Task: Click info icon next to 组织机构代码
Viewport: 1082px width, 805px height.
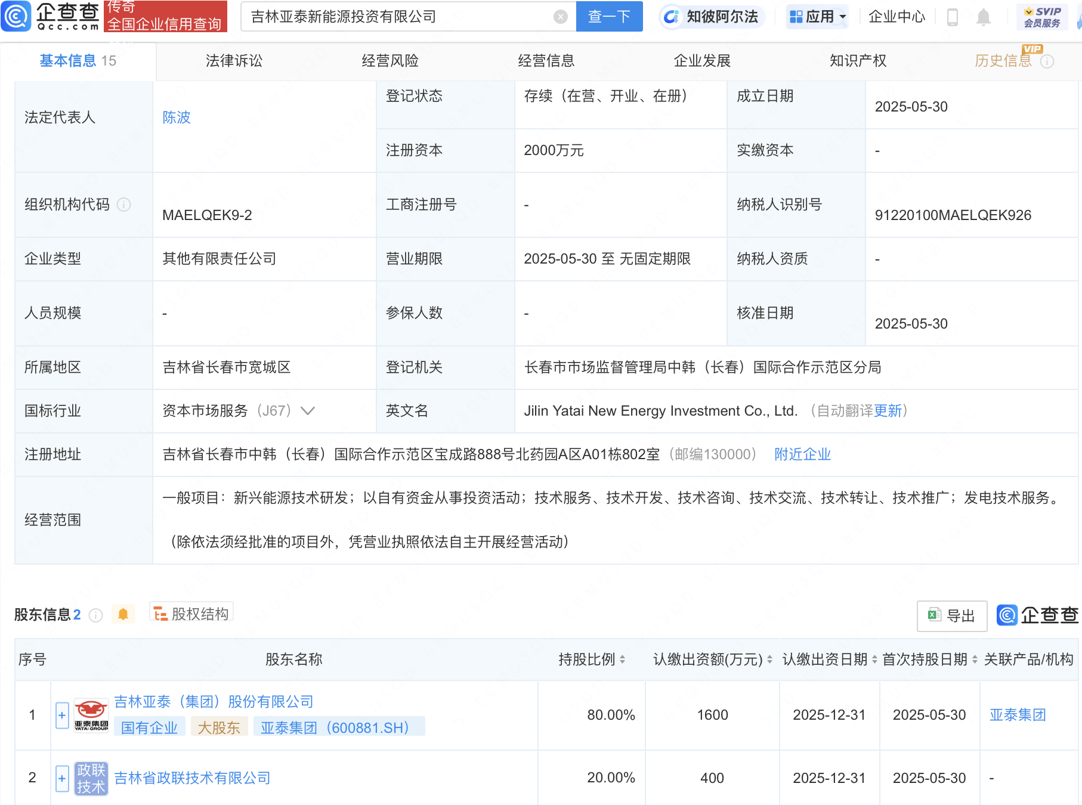Action: pos(124,205)
